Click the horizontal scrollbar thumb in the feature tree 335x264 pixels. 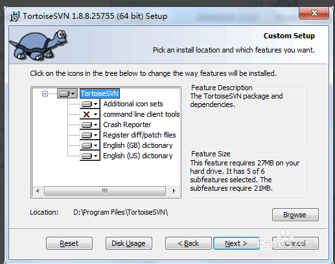(105, 191)
